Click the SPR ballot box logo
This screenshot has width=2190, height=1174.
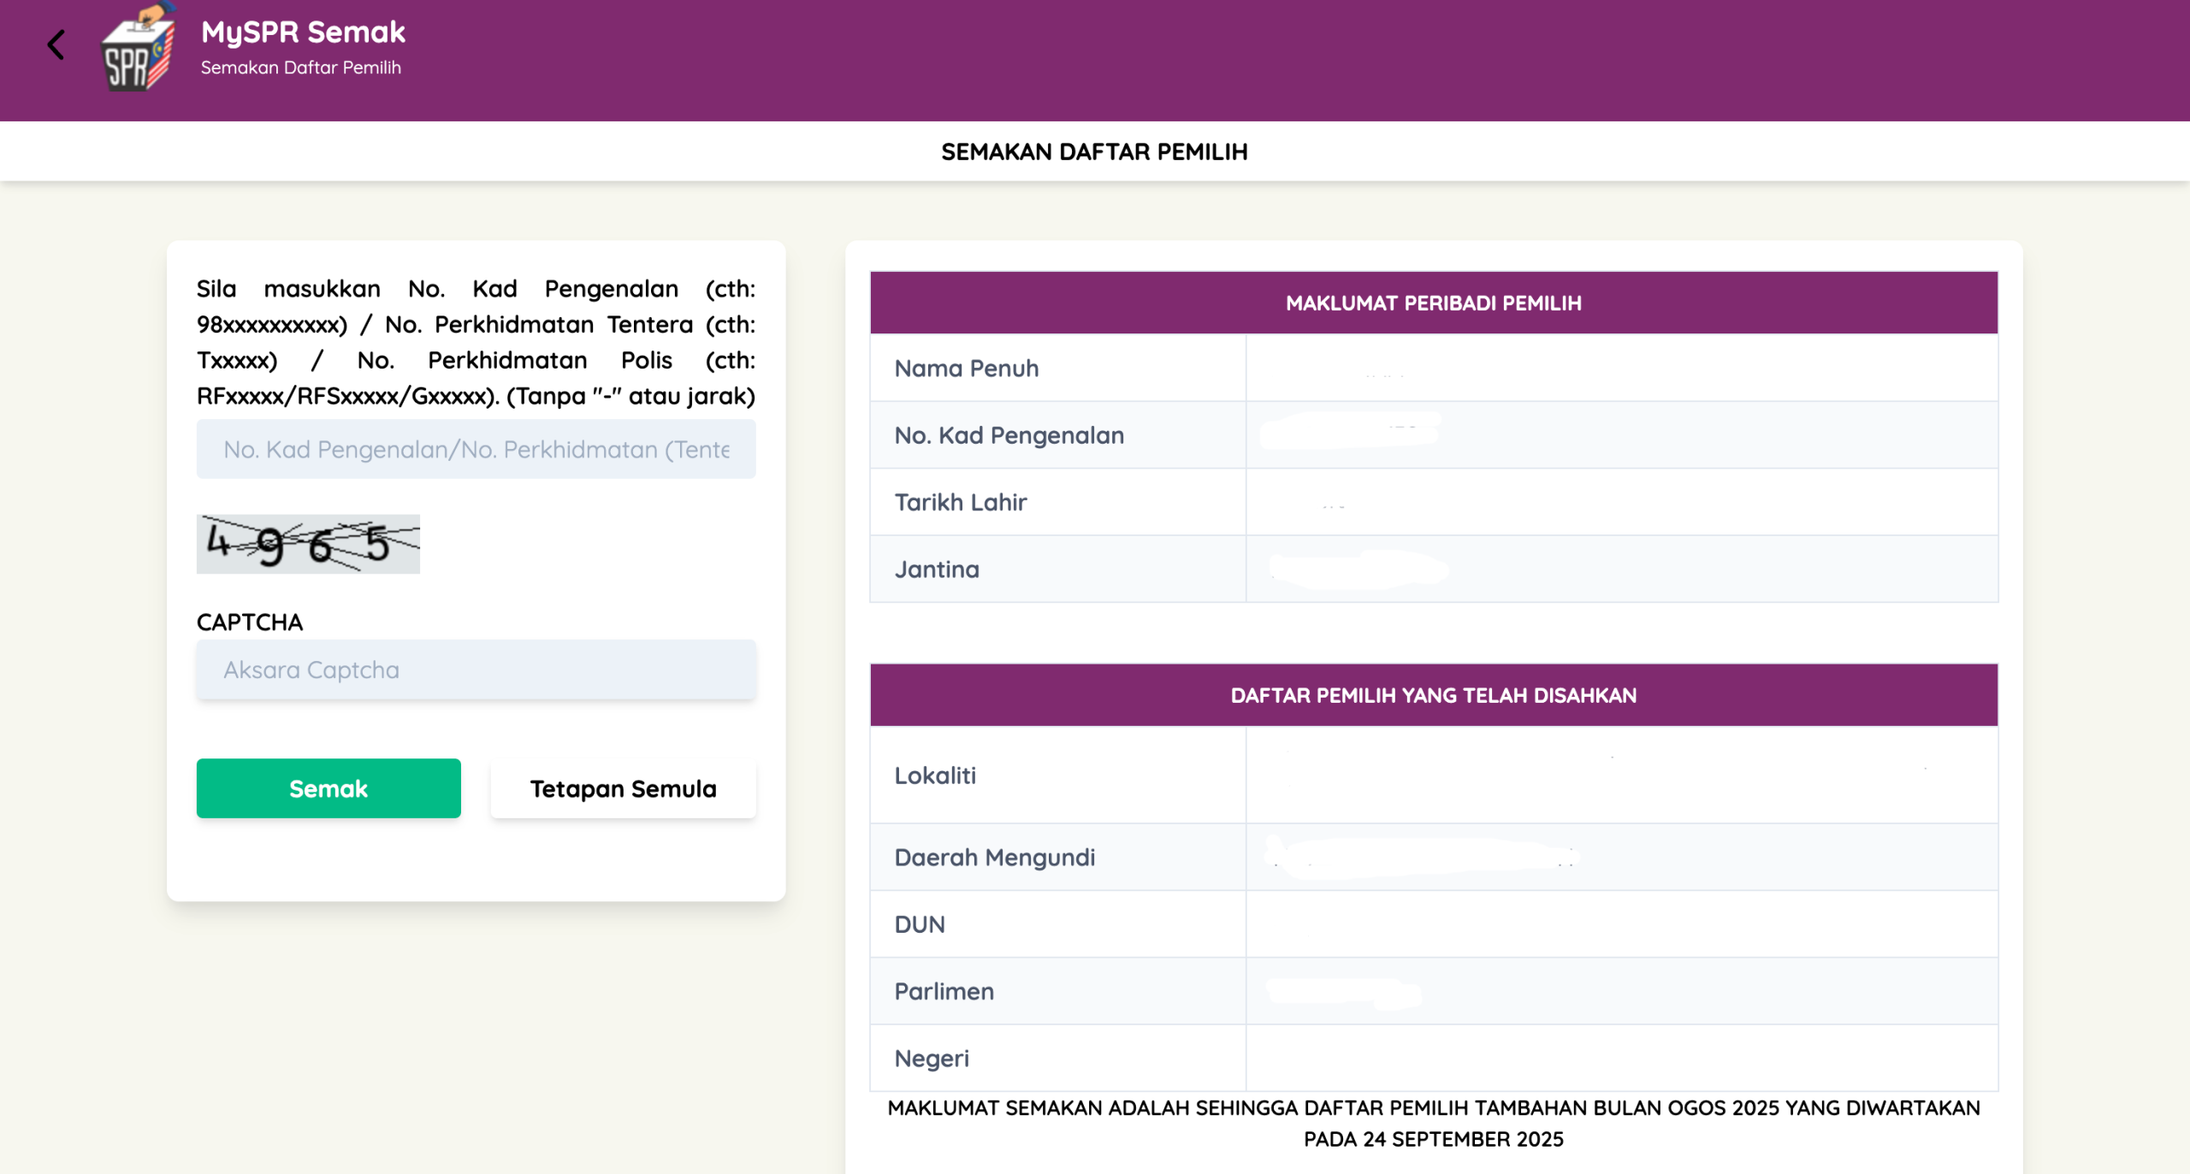(138, 50)
